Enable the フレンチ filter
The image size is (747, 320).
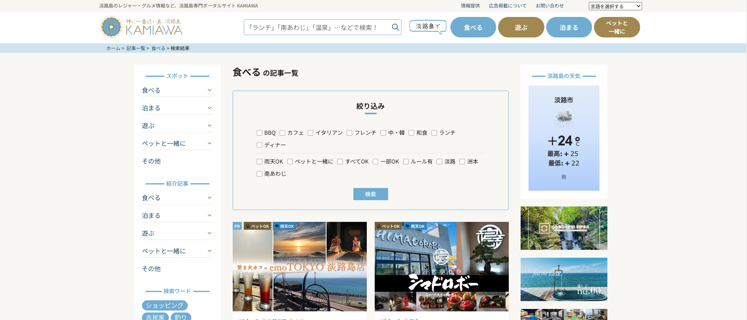click(x=349, y=133)
